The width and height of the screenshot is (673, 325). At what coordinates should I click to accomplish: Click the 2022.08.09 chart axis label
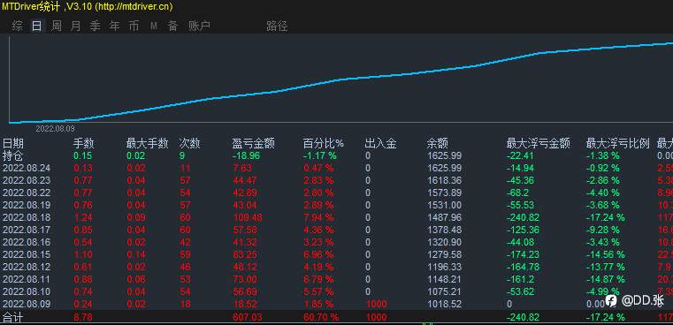tap(55, 129)
